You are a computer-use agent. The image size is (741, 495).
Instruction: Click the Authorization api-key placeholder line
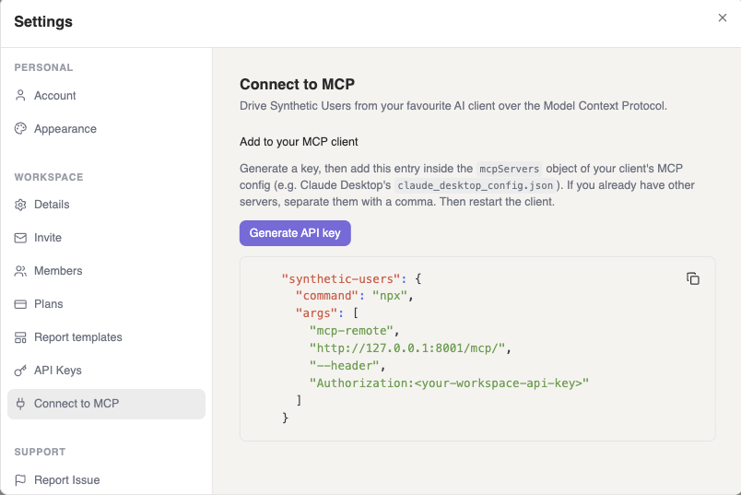(x=449, y=383)
